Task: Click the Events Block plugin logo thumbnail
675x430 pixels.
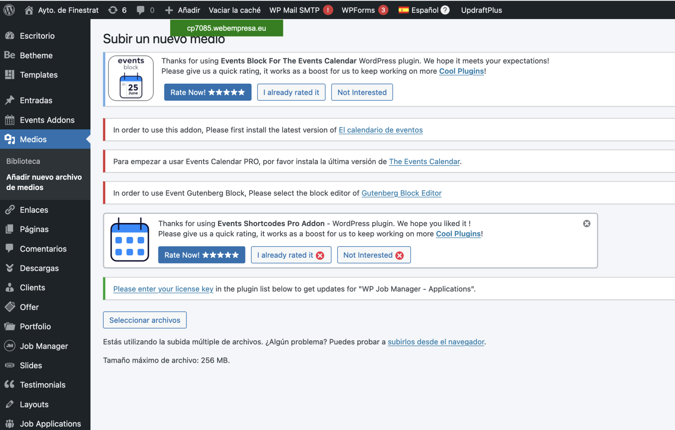Action: tap(131, 78)
